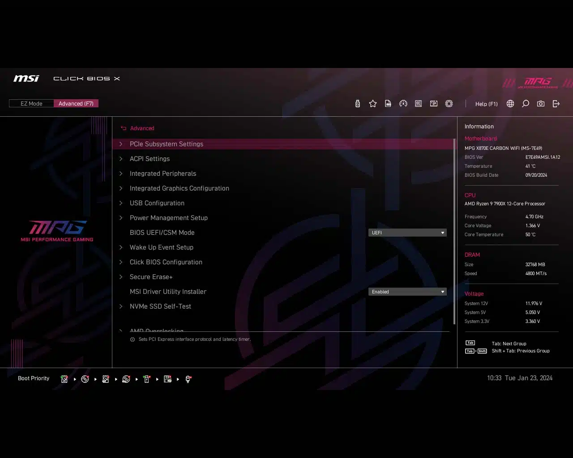Viewport: 573px width, 458px height.
Task: Expand PCIe Subsystem Settings chevron
Action: click(121, 144)
